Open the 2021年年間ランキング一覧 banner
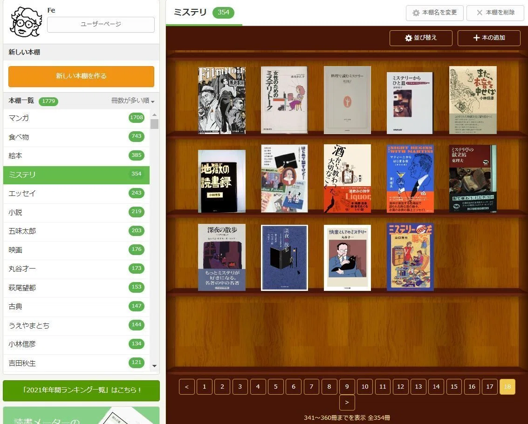528x424 pixels. click(81, 390)
